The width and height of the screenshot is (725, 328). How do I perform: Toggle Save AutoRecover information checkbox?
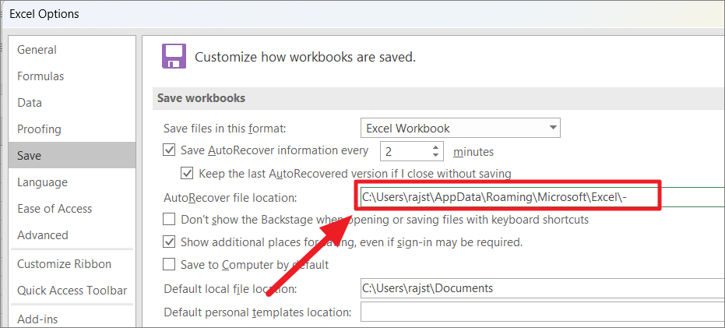169,150
